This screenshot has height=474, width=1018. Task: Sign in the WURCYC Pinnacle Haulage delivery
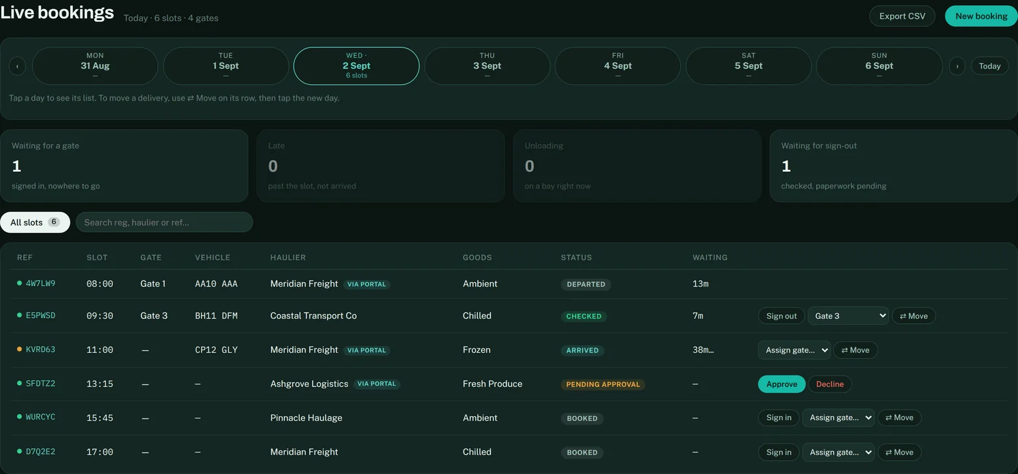coord(778,418)
